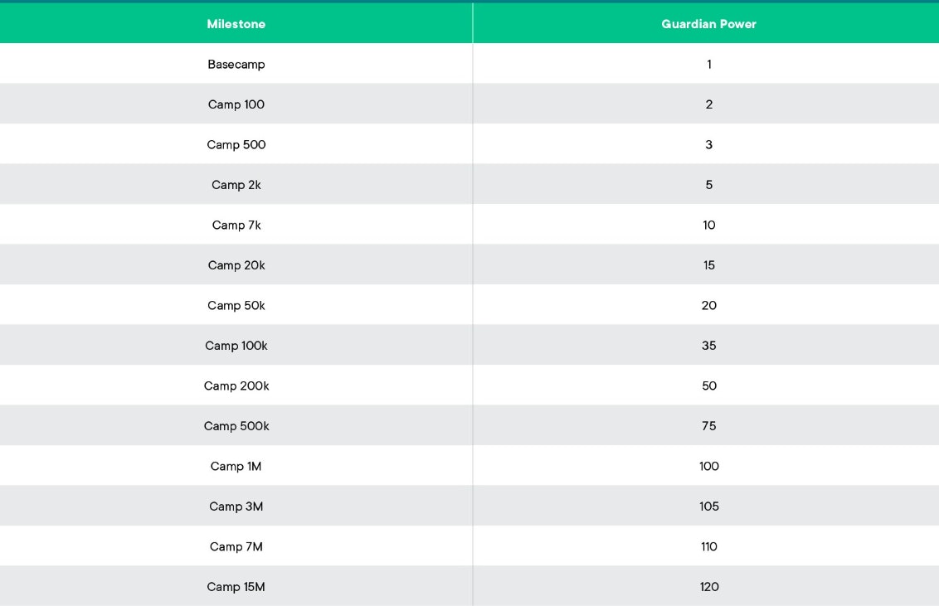Select the Camp 20k cell

(x=236, y=265)
